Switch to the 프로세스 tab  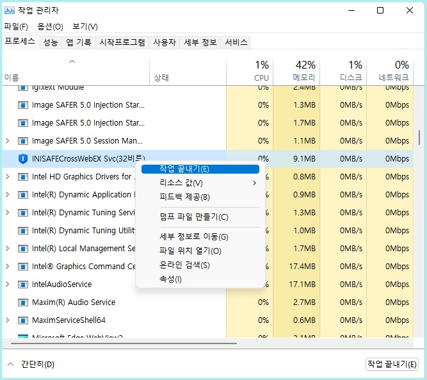pyautogui.click(x=20, y=42)
